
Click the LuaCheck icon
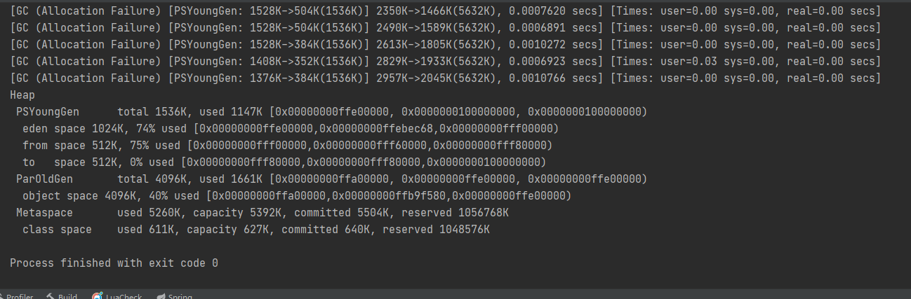point(98,296)
